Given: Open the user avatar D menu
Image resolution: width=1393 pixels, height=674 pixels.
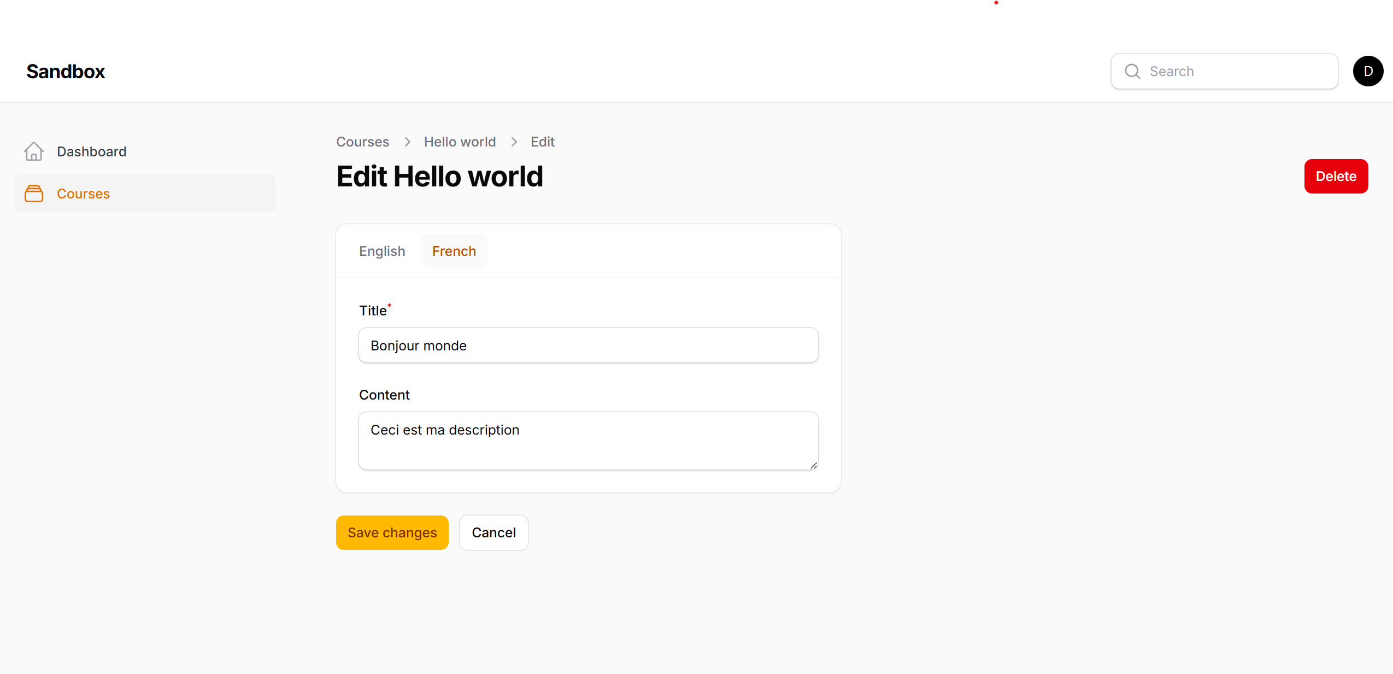Looking at the screenshot, I should 1368,72.
